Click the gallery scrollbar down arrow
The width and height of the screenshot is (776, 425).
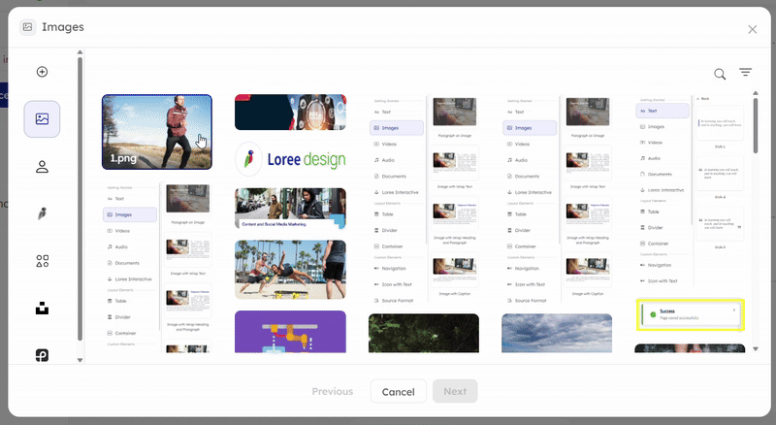tap(756, 348)
